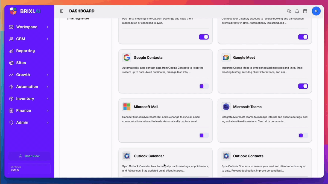
Task: Click the person icon in User View button
Action: tap(20, 156)
